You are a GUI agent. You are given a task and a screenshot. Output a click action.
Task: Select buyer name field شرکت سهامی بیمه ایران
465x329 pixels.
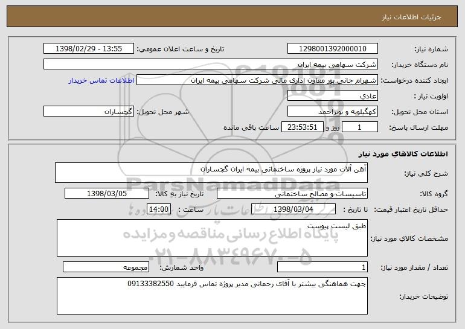click(x=211, y=64)
